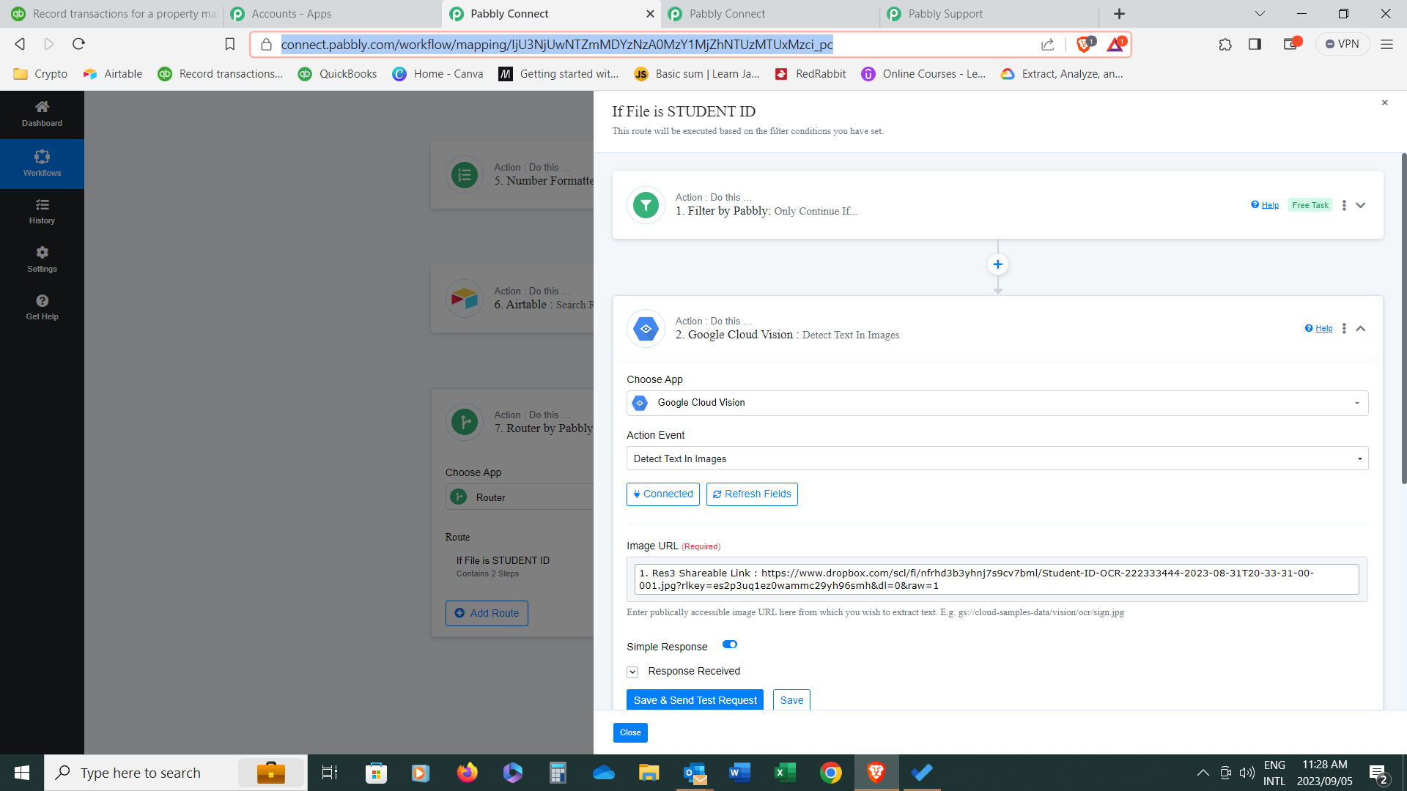The height and width of the screenshot is (791, 1407).
Task: Click the Airtable step icon
Action: [465, 298]
